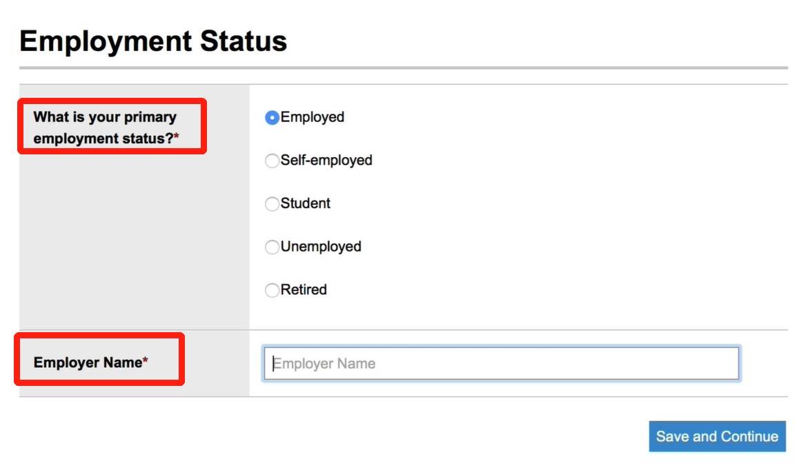Click the 'Retired' option label text
The height and width of the screenshot is (470, 801).
tap(304, 290)
